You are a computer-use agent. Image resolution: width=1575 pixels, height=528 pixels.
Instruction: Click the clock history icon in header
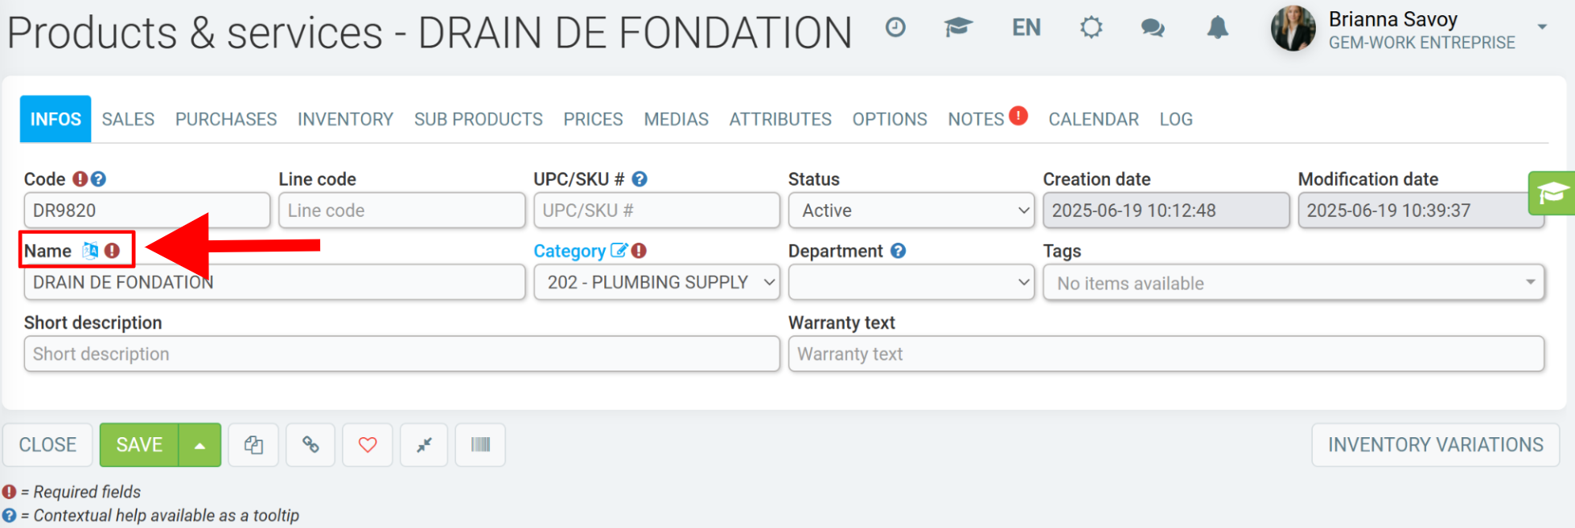pos(895,28)
